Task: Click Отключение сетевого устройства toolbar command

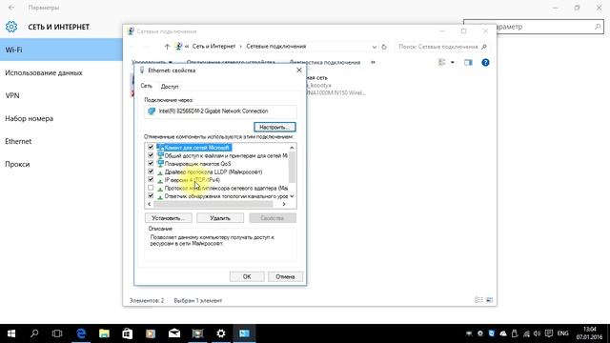Action: [x=231, y=63]
